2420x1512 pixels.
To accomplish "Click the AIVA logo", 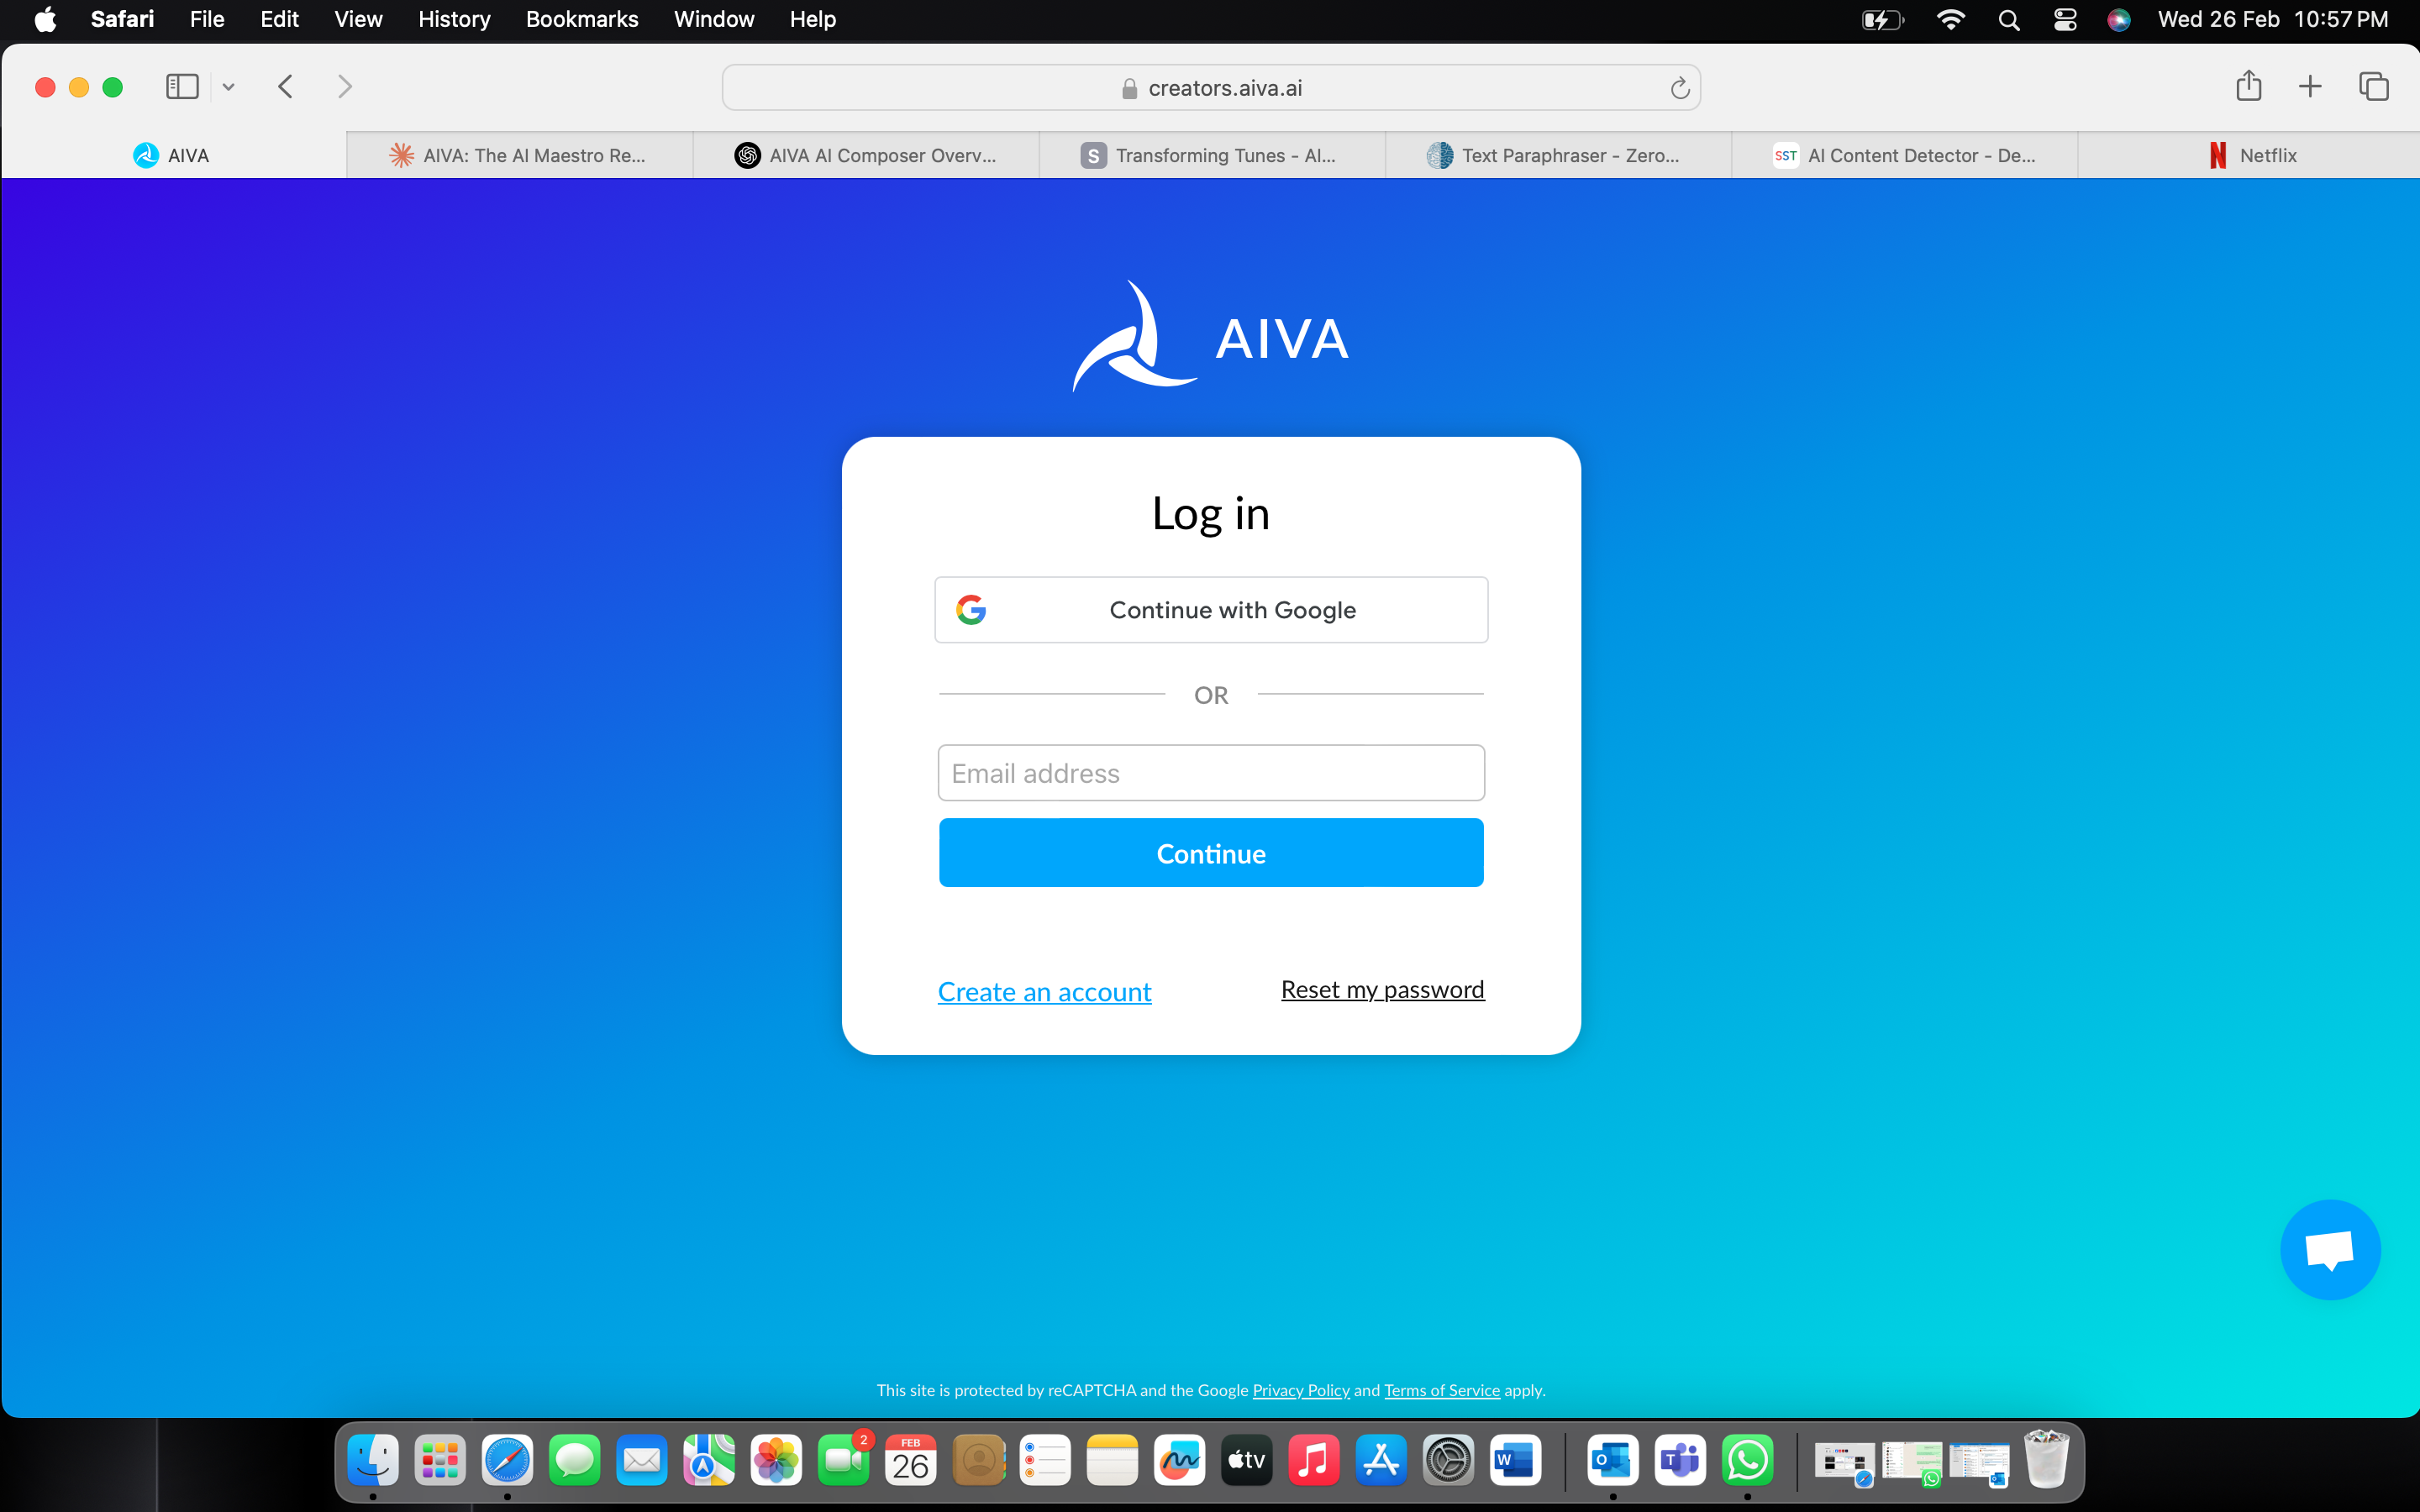I will pos(1211,337).
